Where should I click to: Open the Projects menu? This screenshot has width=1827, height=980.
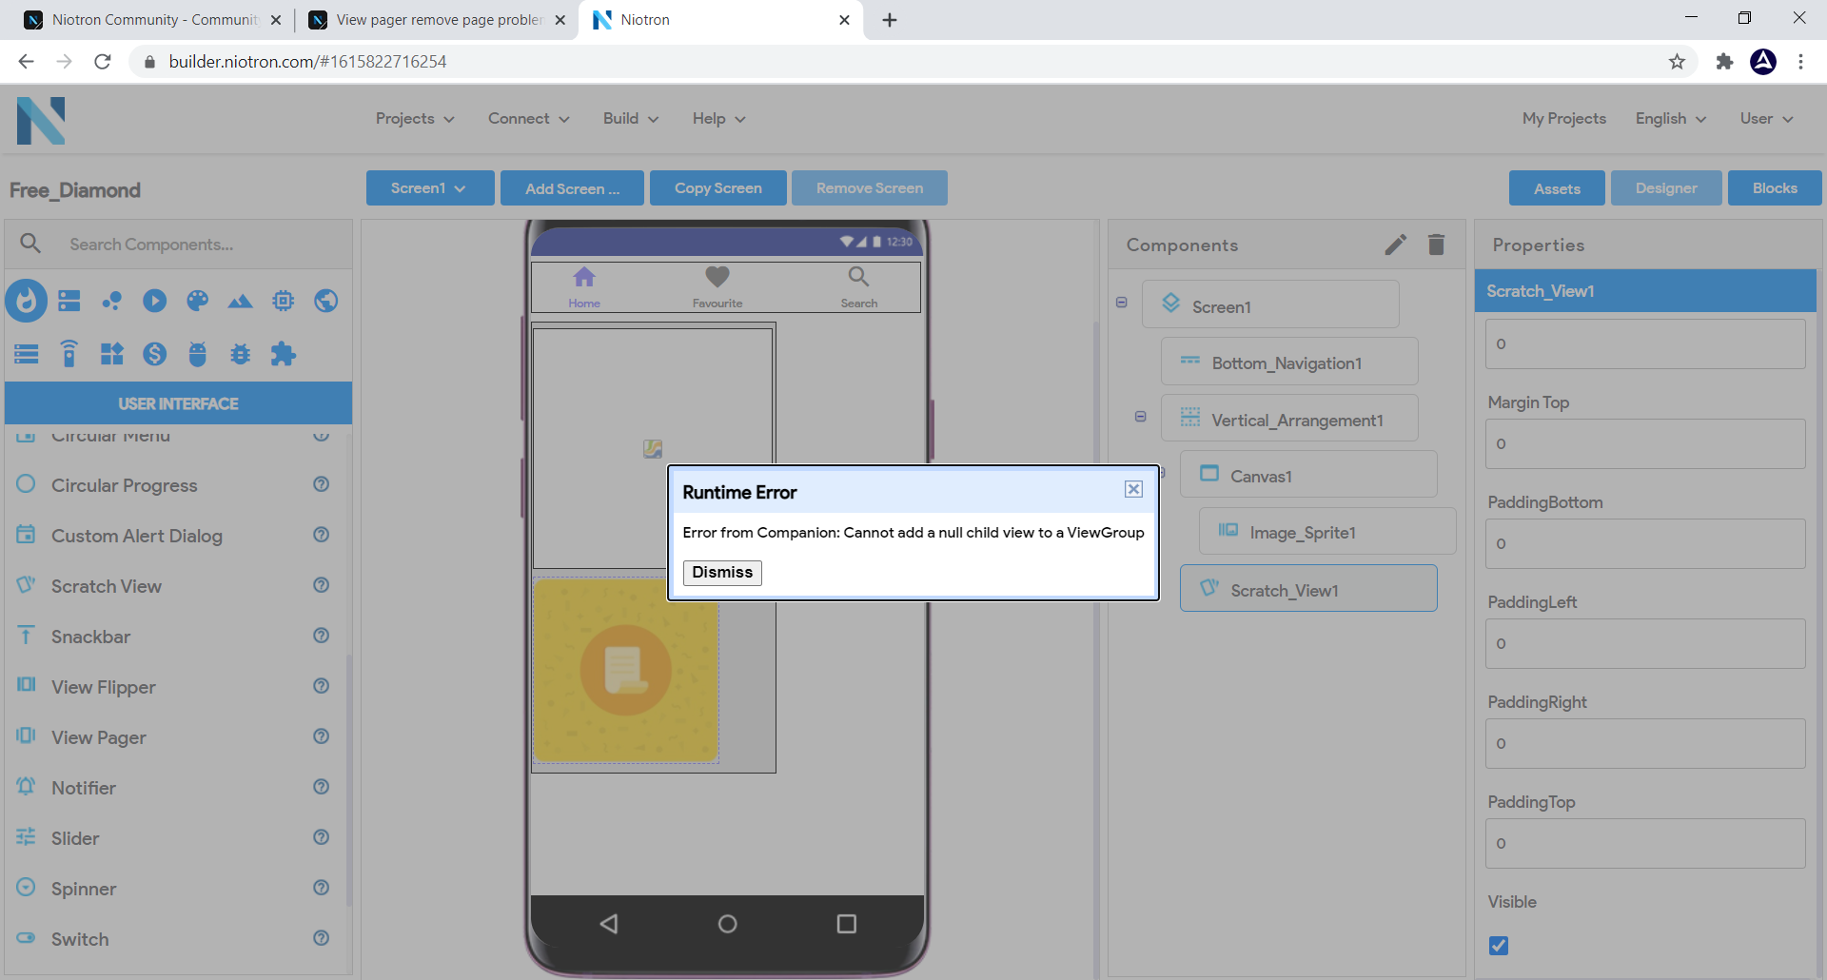[x=415, y=119]
